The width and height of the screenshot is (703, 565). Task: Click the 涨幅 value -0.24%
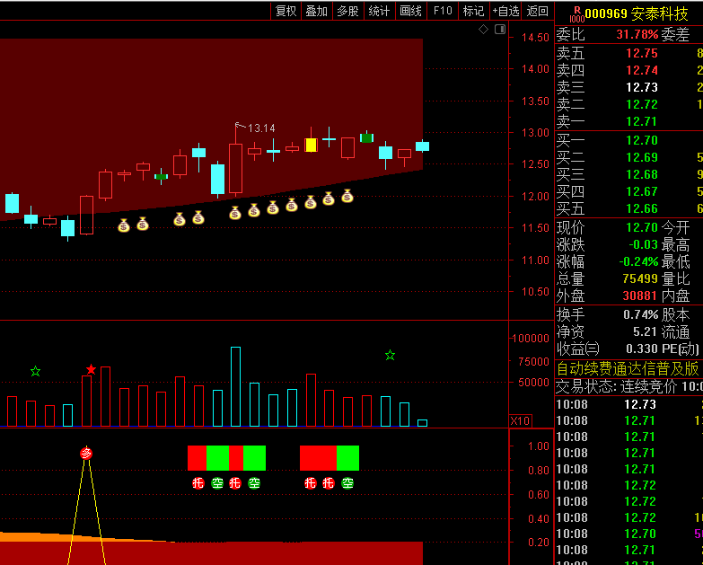[x=639, y=261]
